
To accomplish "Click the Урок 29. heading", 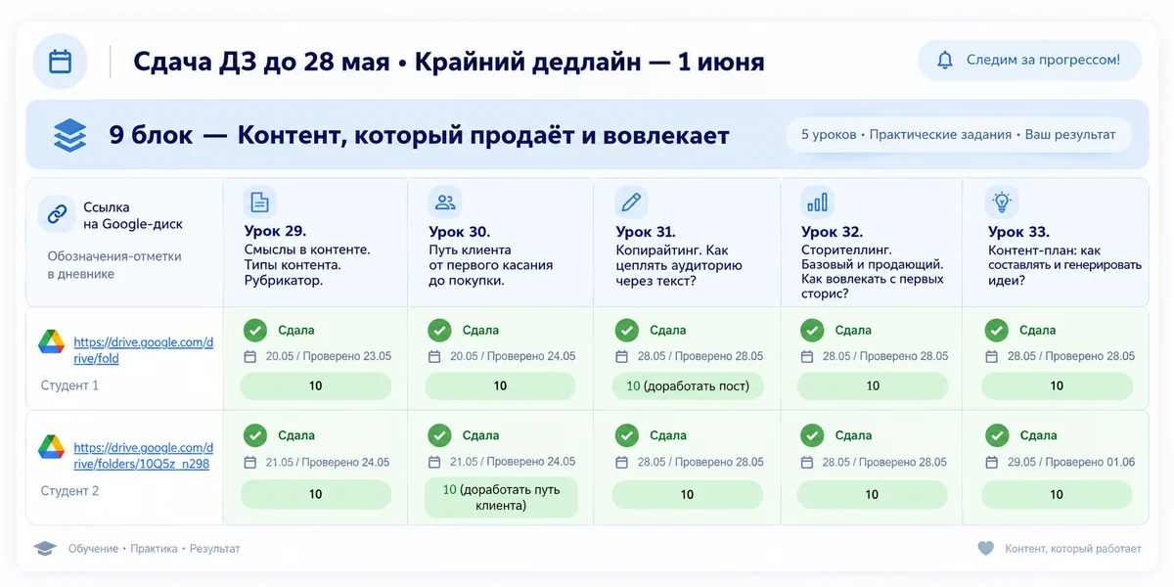I will click(x=275, y=232).
